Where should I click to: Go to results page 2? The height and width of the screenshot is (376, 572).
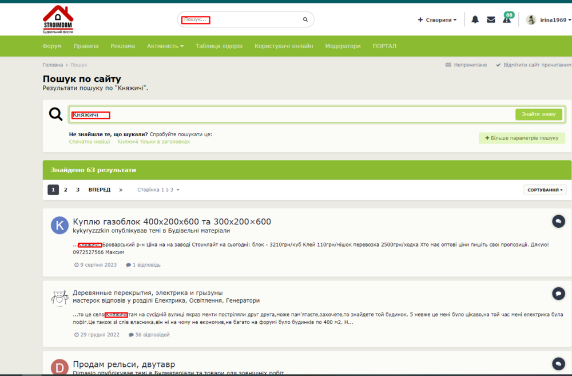coord(66,190)
